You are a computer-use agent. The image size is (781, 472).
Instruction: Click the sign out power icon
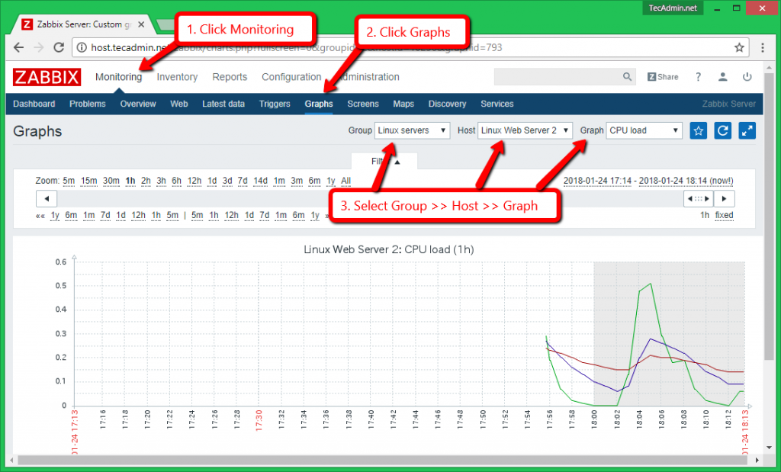[747, 77]
